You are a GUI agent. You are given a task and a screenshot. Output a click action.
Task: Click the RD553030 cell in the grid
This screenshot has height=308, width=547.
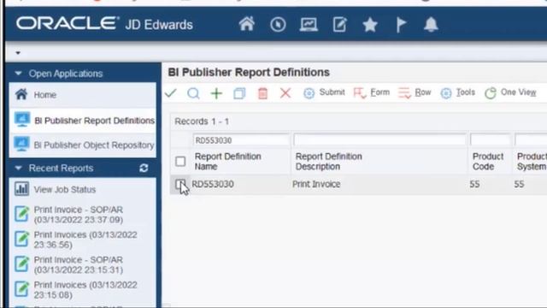213,184
